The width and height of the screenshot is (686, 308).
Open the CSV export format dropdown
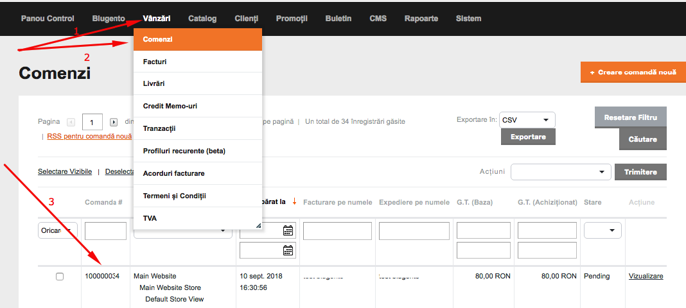tap(527, 120)
